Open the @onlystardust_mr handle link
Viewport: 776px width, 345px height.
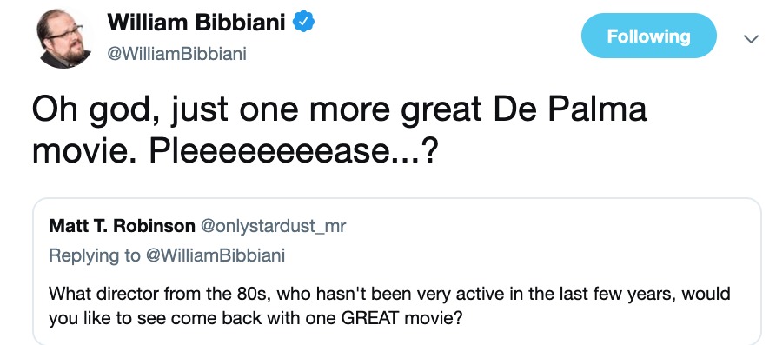[273, 226]
